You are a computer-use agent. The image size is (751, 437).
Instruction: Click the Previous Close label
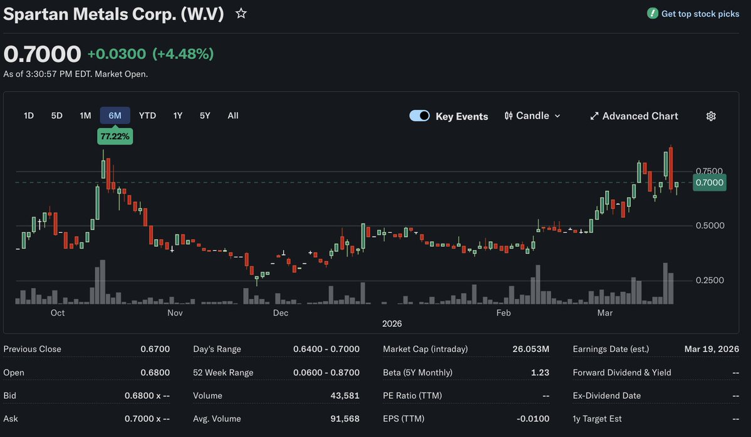click(x=32, y=349)
